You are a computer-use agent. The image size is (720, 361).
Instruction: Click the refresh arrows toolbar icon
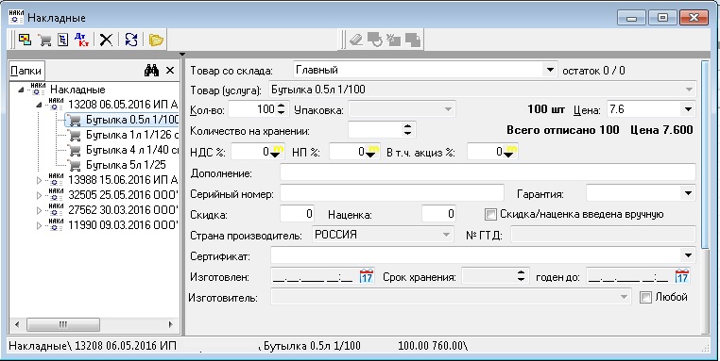[x=131, y=40]
